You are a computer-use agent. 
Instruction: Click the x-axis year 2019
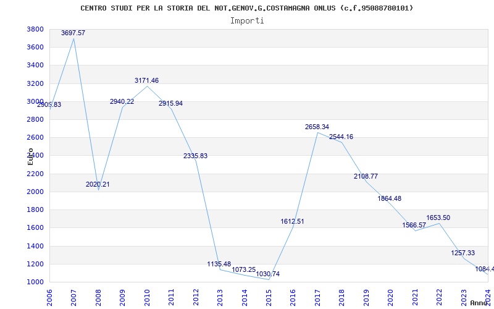coord(366,297)
